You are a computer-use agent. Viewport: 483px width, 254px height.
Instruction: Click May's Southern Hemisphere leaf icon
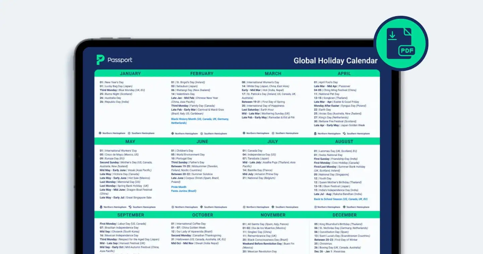(x=130, y=207)
